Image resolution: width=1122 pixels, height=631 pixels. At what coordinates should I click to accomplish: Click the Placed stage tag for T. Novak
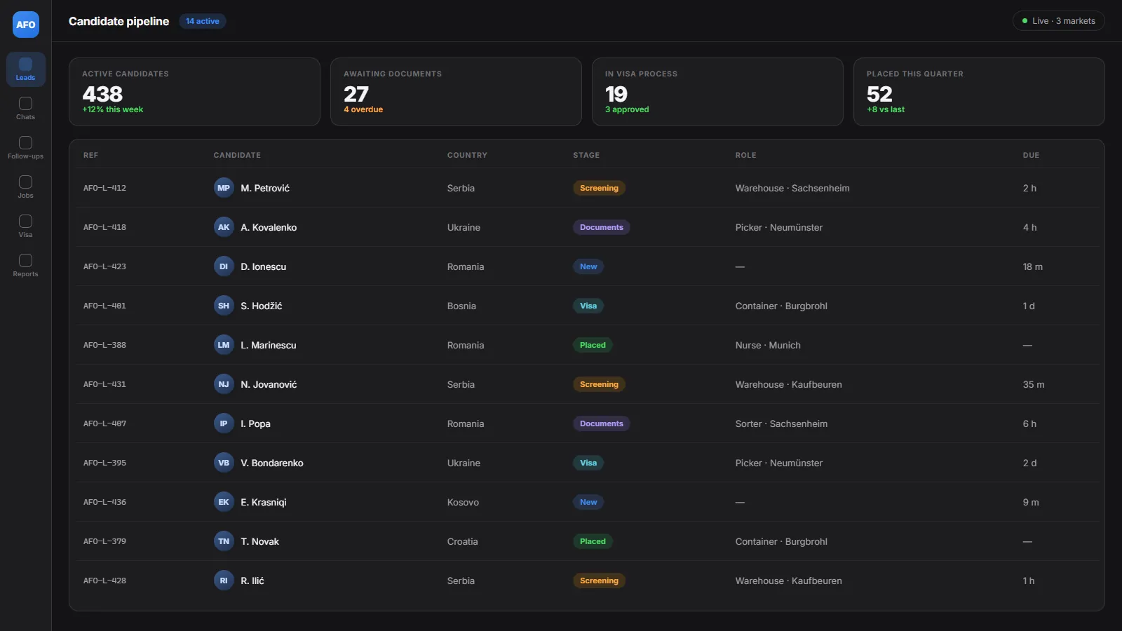pos(593,541)
